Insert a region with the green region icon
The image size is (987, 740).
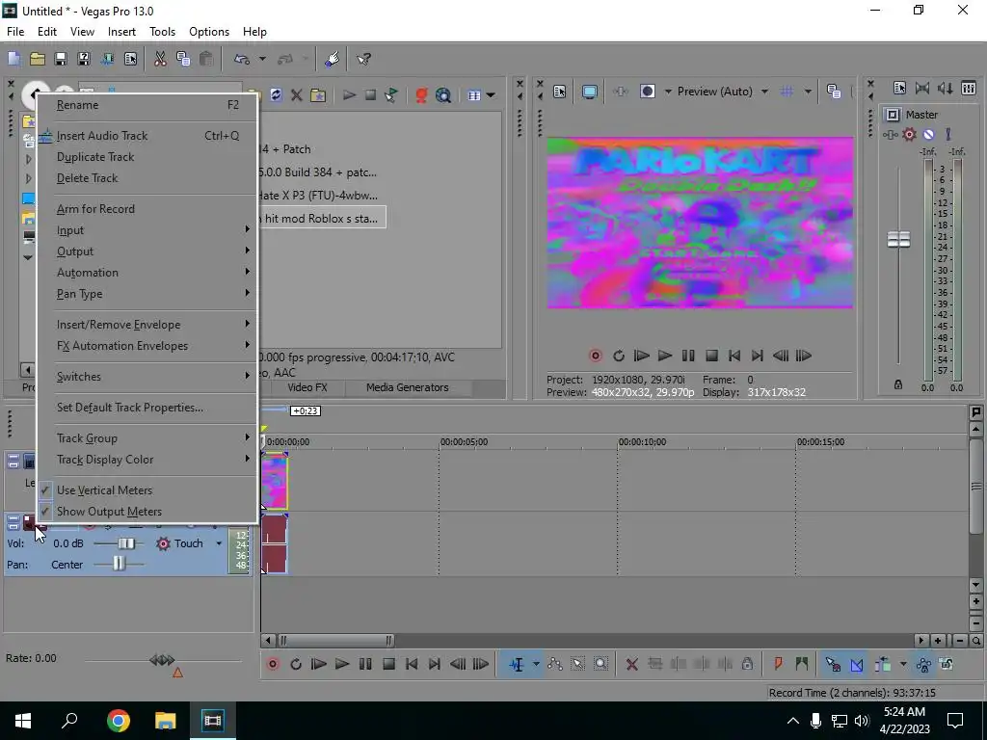pos(801,664)
